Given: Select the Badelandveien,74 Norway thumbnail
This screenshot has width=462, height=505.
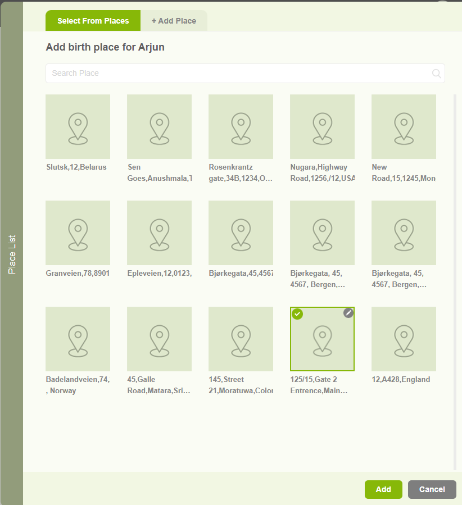Looking at the screenshot, I should tap(78, 339).
